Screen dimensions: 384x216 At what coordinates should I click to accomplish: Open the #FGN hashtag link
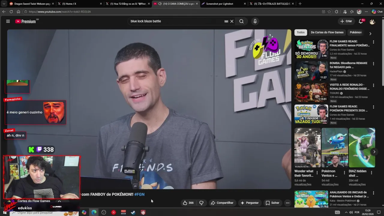click(x=139, y=194)
